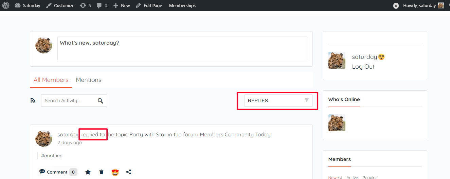Delete the activity using trash icon
The image size is (450, 179).
pos(101,172)
